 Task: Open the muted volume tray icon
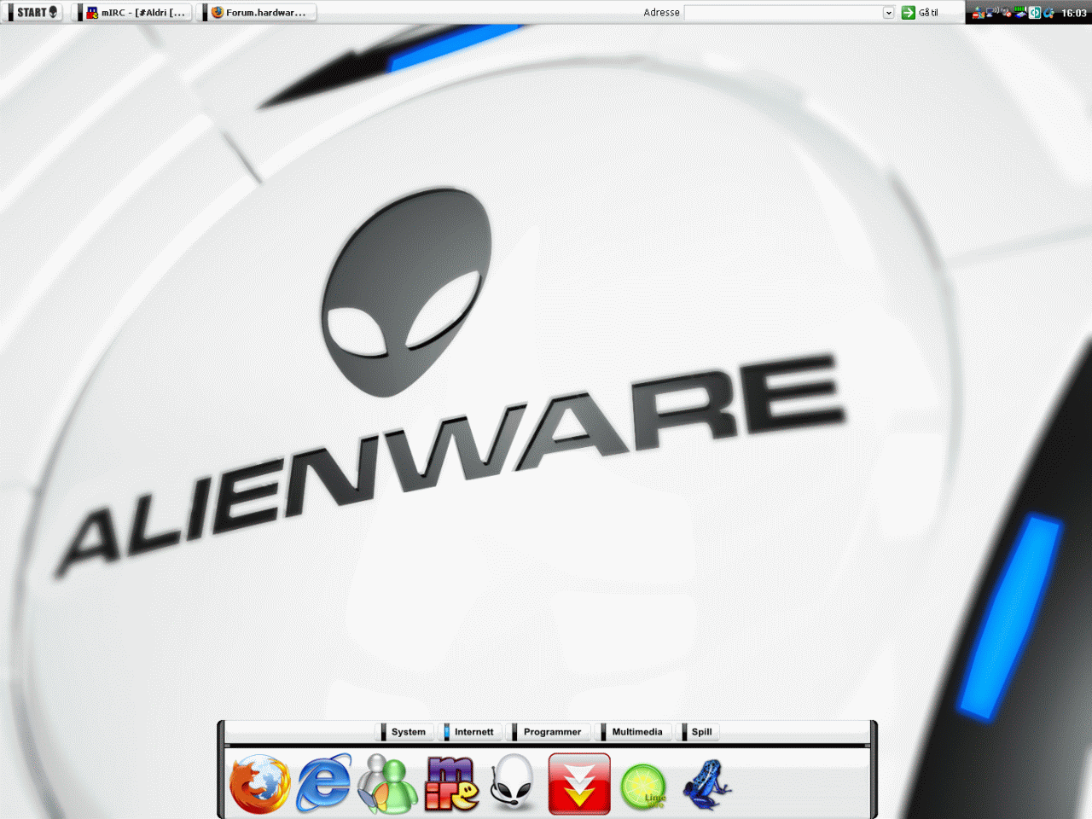tap(1007, 13)
